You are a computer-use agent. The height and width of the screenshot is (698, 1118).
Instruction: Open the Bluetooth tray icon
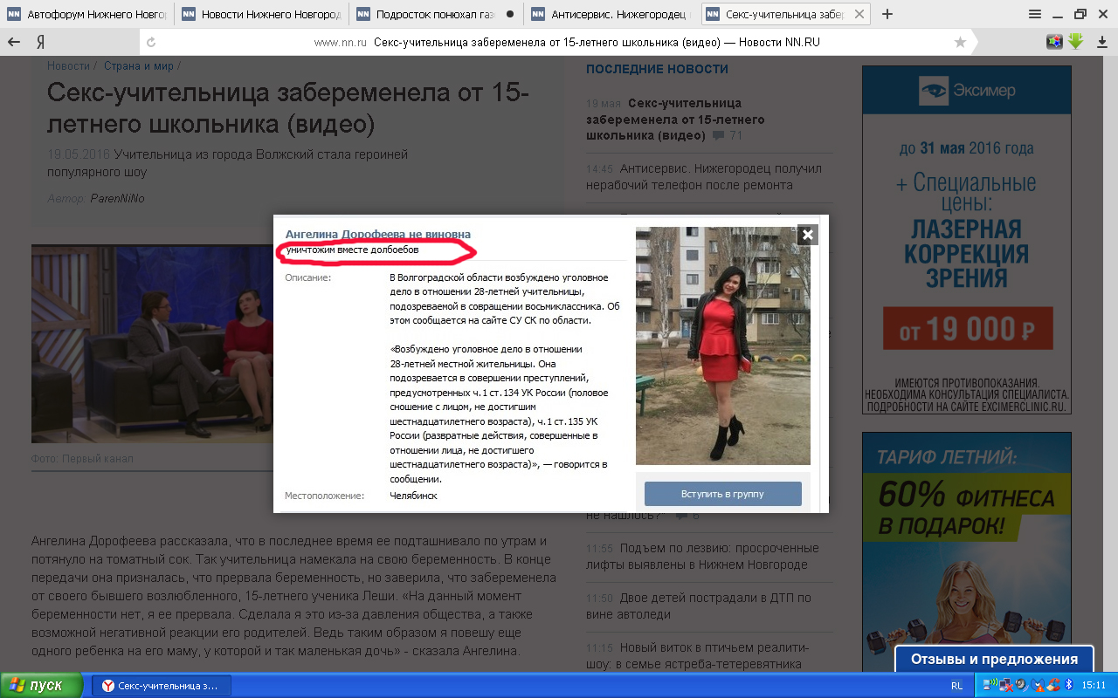(x=1067, y=686)
